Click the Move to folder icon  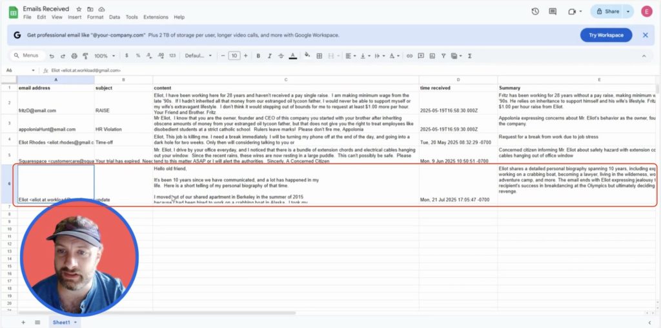[x=90, y=9]
